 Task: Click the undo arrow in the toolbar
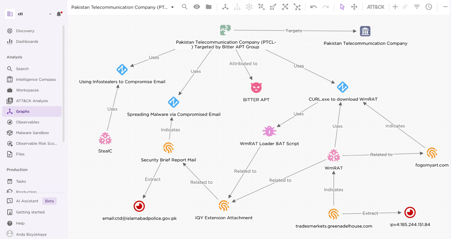tap(313, 7)
